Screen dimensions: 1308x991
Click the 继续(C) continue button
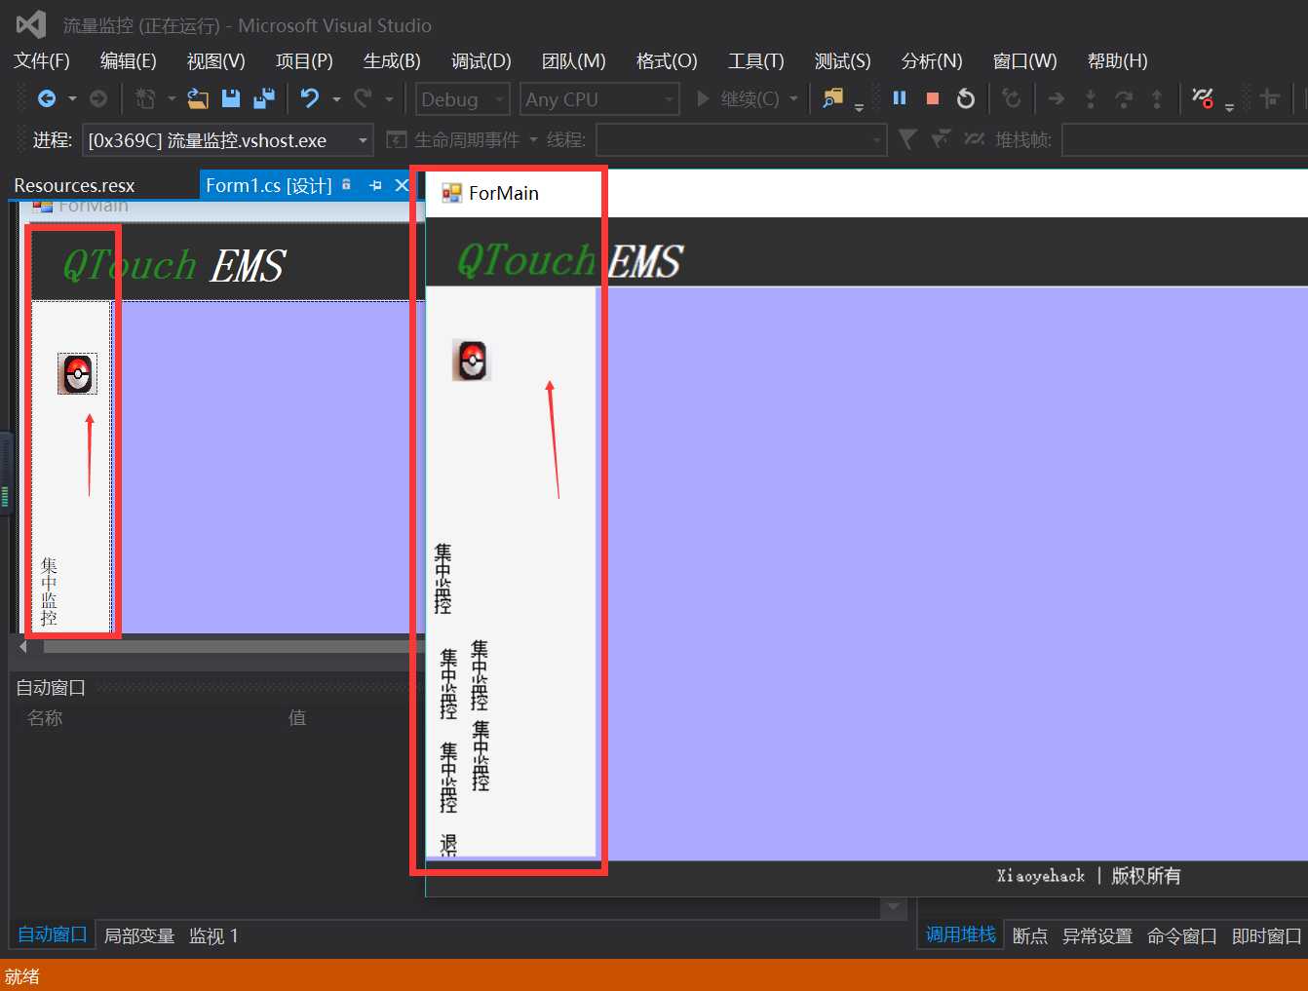coord(738,98)
